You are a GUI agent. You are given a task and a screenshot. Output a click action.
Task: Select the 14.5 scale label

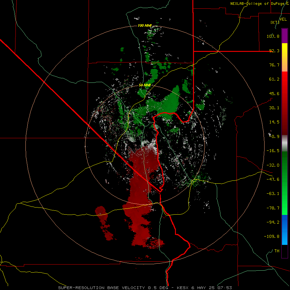tap(274, 122)
